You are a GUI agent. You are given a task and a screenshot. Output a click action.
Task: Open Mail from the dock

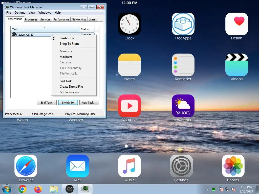coord(78,166)
